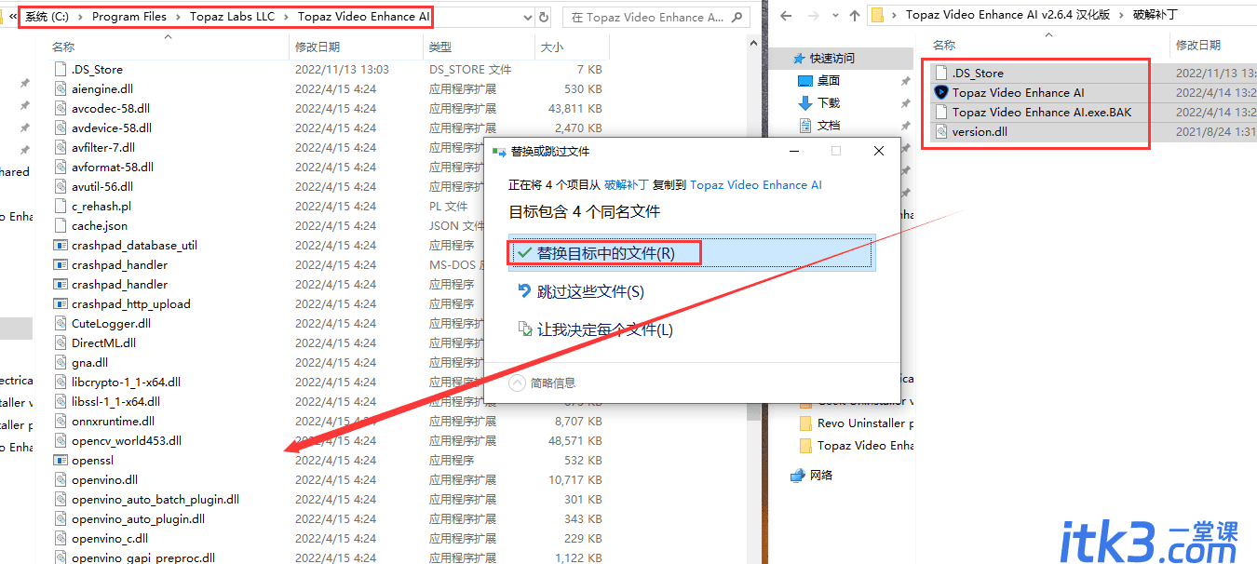Click the crashpad_database_util application icon

click(x=61, y=245)
